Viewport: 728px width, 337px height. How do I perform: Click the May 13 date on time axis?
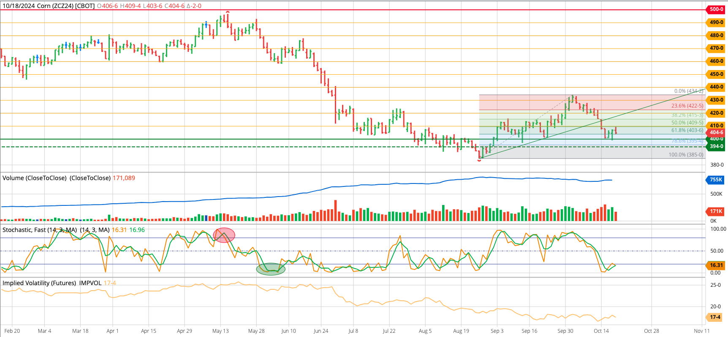coord(220,331)
